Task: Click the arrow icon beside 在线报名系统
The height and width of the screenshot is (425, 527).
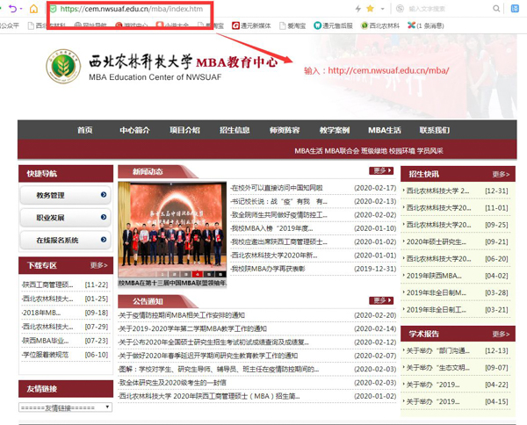Action: click(x=104, y=240)
